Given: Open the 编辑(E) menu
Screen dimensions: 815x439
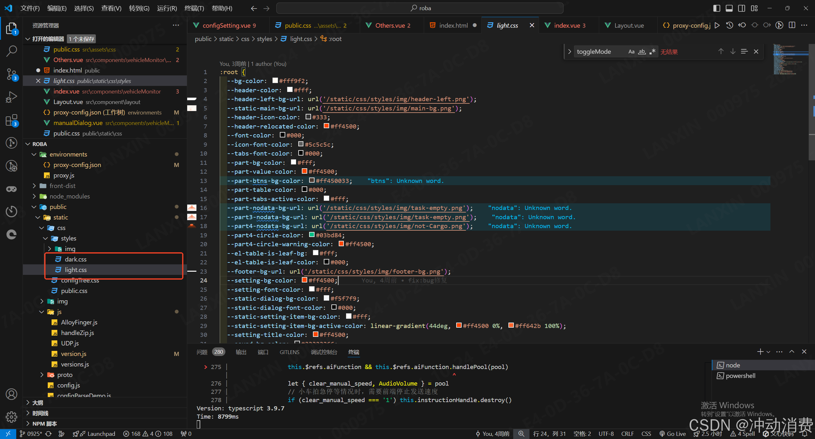Looking at the screenshot, I should pyautogui.click(x=57, y=8).
